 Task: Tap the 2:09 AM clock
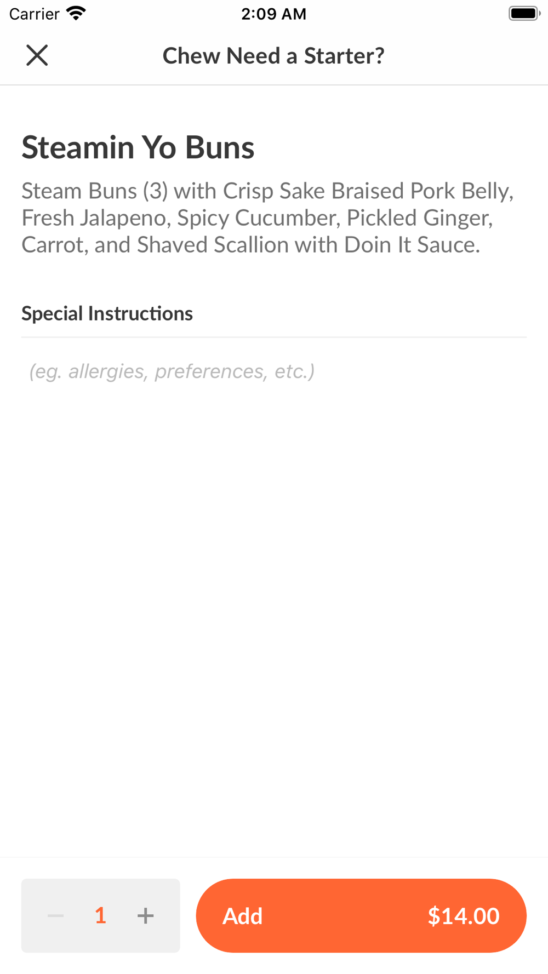273,14
